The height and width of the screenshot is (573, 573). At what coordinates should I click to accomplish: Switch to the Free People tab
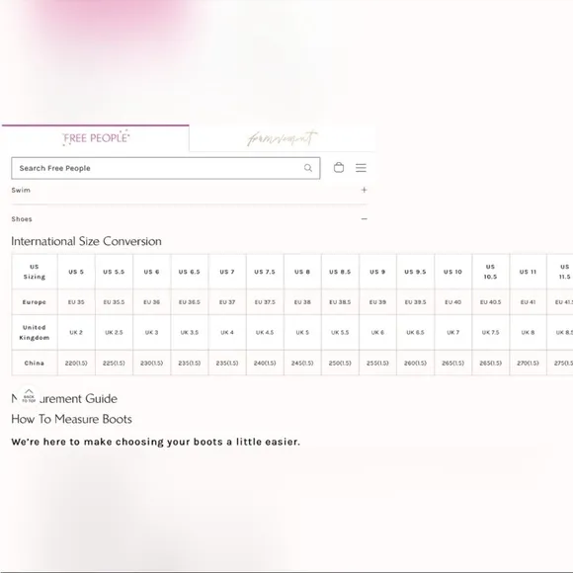(x=96, y=138)
